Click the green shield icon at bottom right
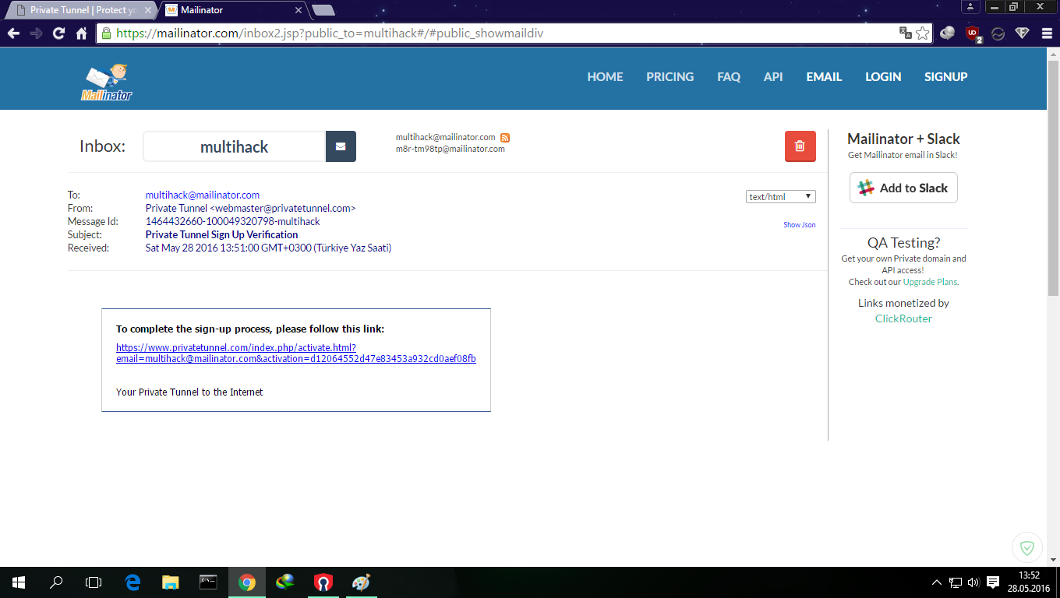This screenshot has width=1060, height=598. coord(1027,547)
